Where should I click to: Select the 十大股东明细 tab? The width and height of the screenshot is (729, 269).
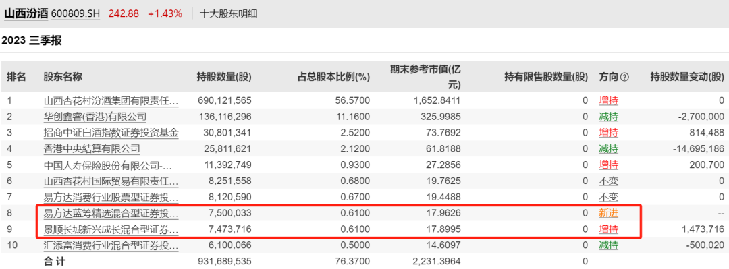coord(228,14)
